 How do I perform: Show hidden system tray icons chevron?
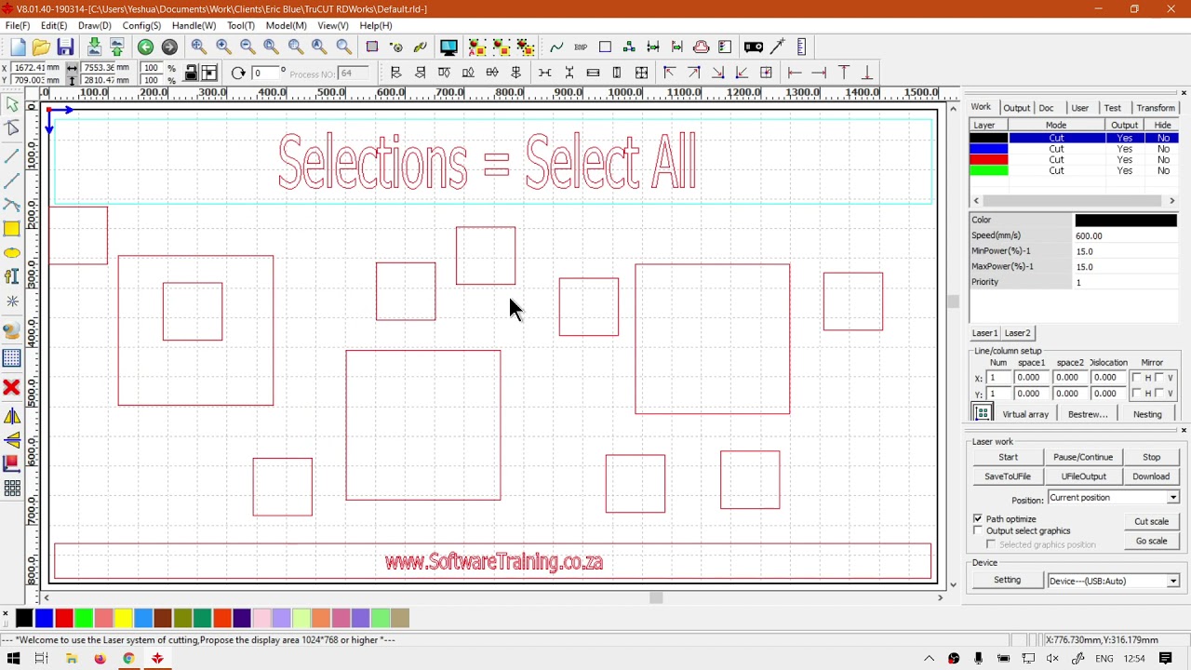coord(929,659)
